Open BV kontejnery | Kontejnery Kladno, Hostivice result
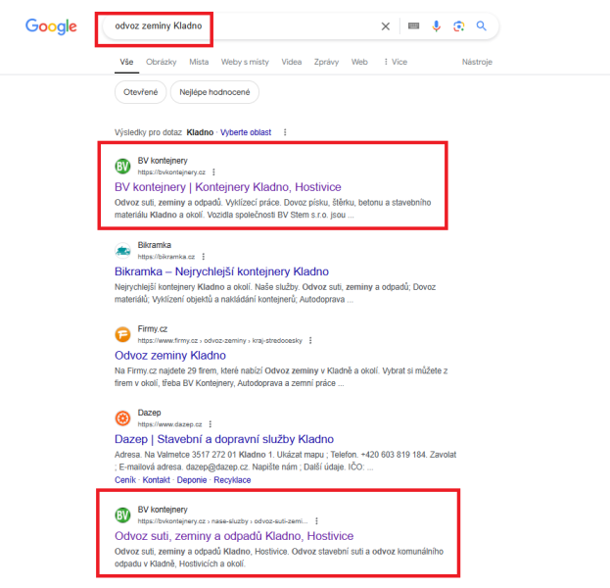The image size is (610, 588). coord(227,187)
